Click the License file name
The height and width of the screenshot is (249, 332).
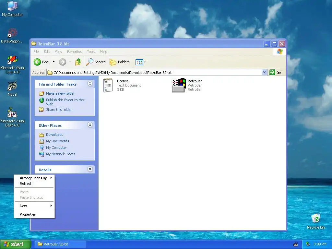pos(123,81)
